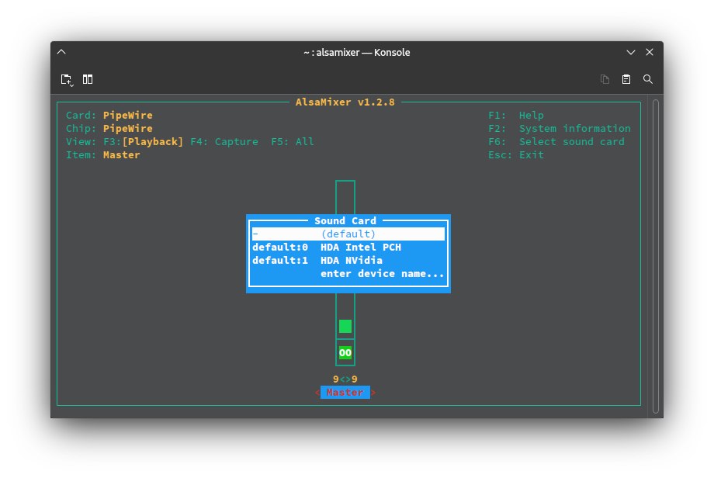Choose default:0 HDA Intel PCH

coord(348,248)
